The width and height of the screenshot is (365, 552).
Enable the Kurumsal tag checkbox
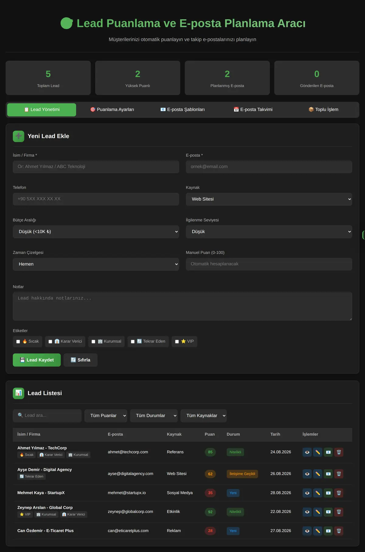pos(93,342)
